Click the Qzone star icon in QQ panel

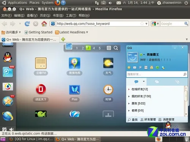pos(129,67)
